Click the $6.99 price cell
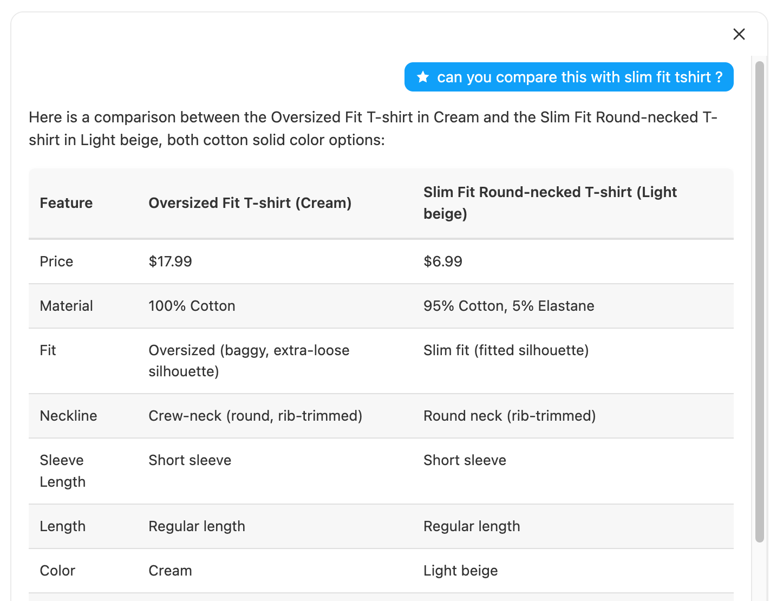 (x=442, y=262)
